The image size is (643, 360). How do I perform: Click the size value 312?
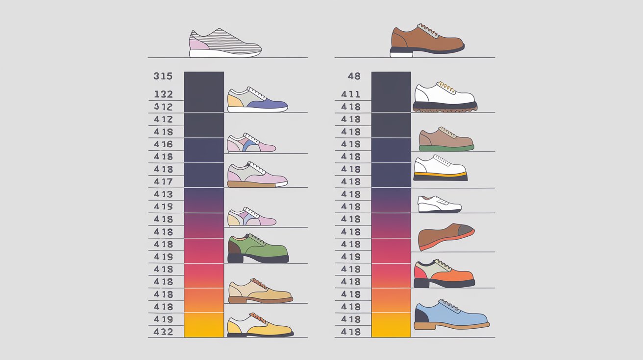coord(163,107)
